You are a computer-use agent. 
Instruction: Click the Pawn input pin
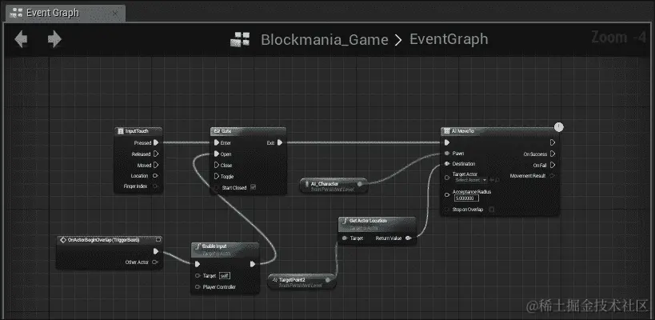pyautogui.click(x=447, y=154)
